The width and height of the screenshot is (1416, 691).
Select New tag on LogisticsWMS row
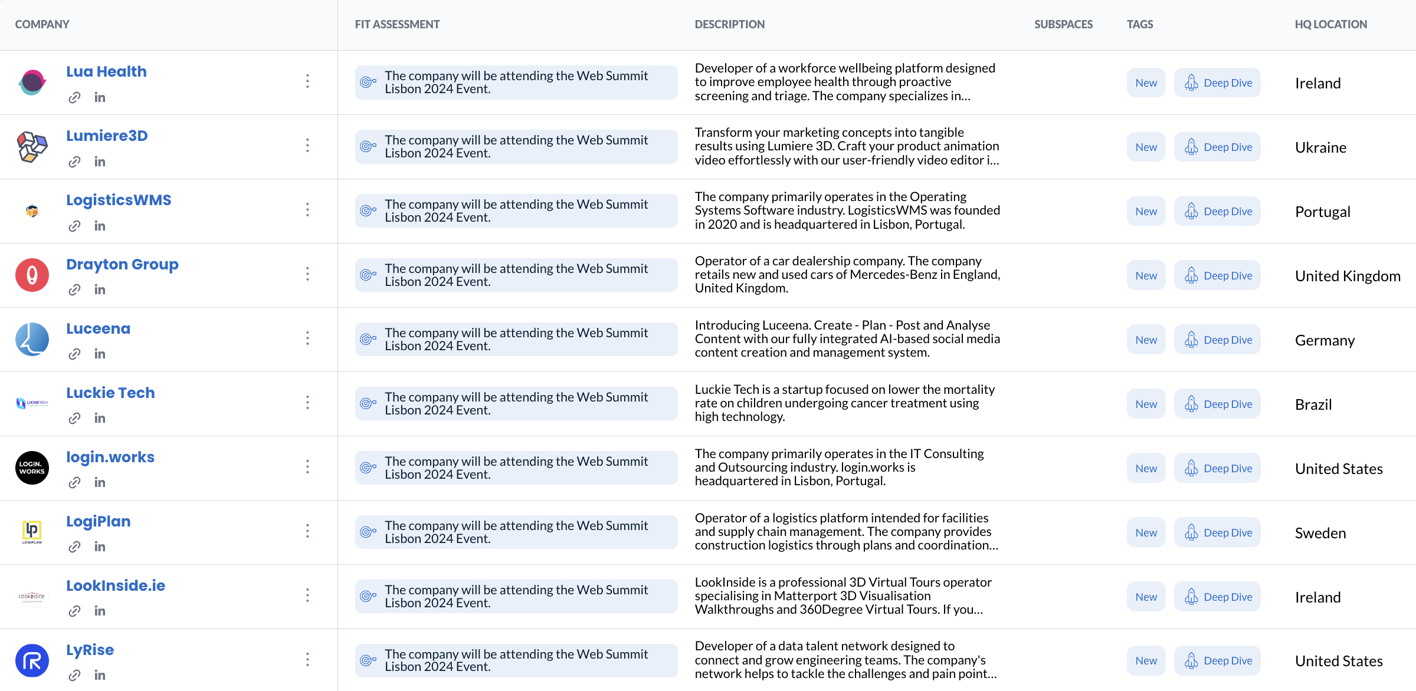click(1146, 211)
